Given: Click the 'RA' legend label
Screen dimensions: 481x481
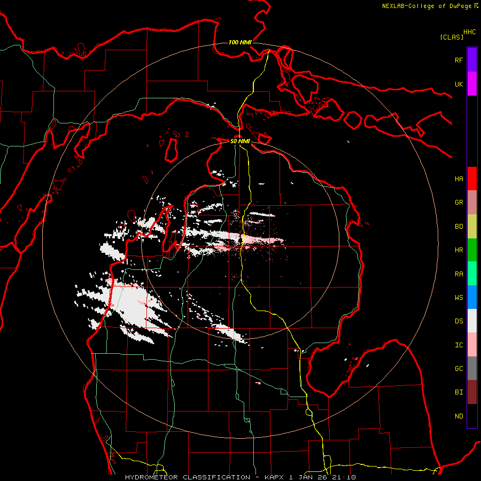Looking at the screenshot, I should [x=459, y=274].
